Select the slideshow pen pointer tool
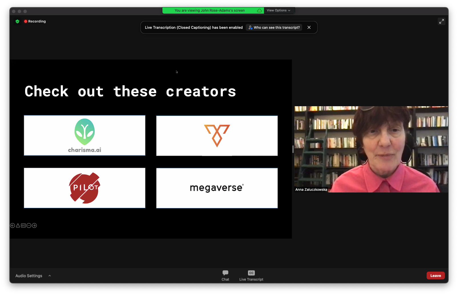The height and width of the screenshot is (295, 458). coord(18,226)
